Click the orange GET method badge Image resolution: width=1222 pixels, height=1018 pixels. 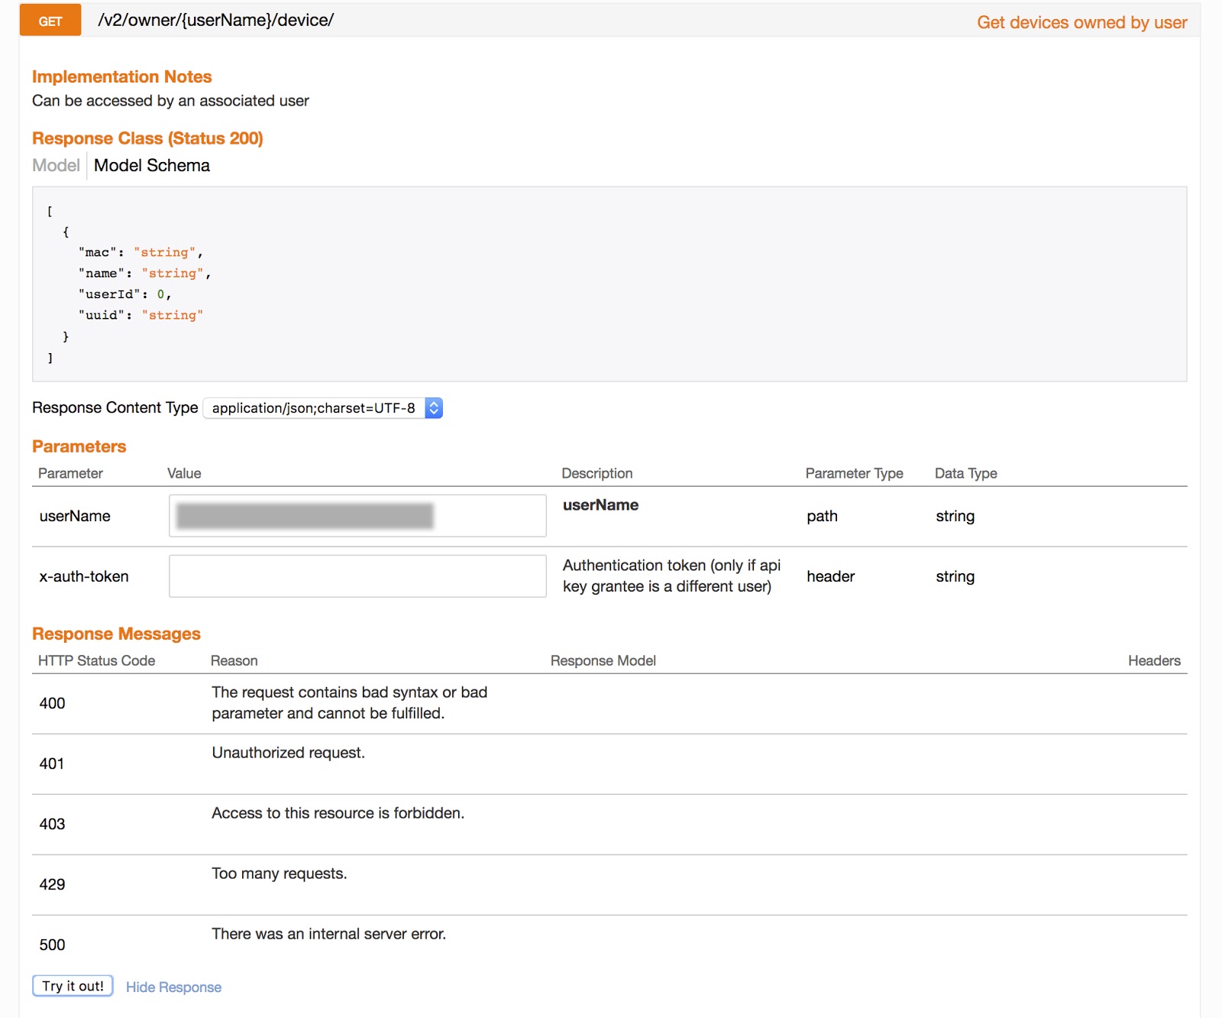pyautogui.click(x=50, y=21)
